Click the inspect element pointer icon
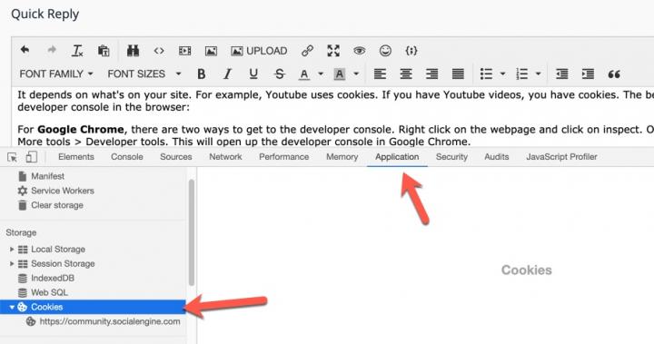 point(13,157)
